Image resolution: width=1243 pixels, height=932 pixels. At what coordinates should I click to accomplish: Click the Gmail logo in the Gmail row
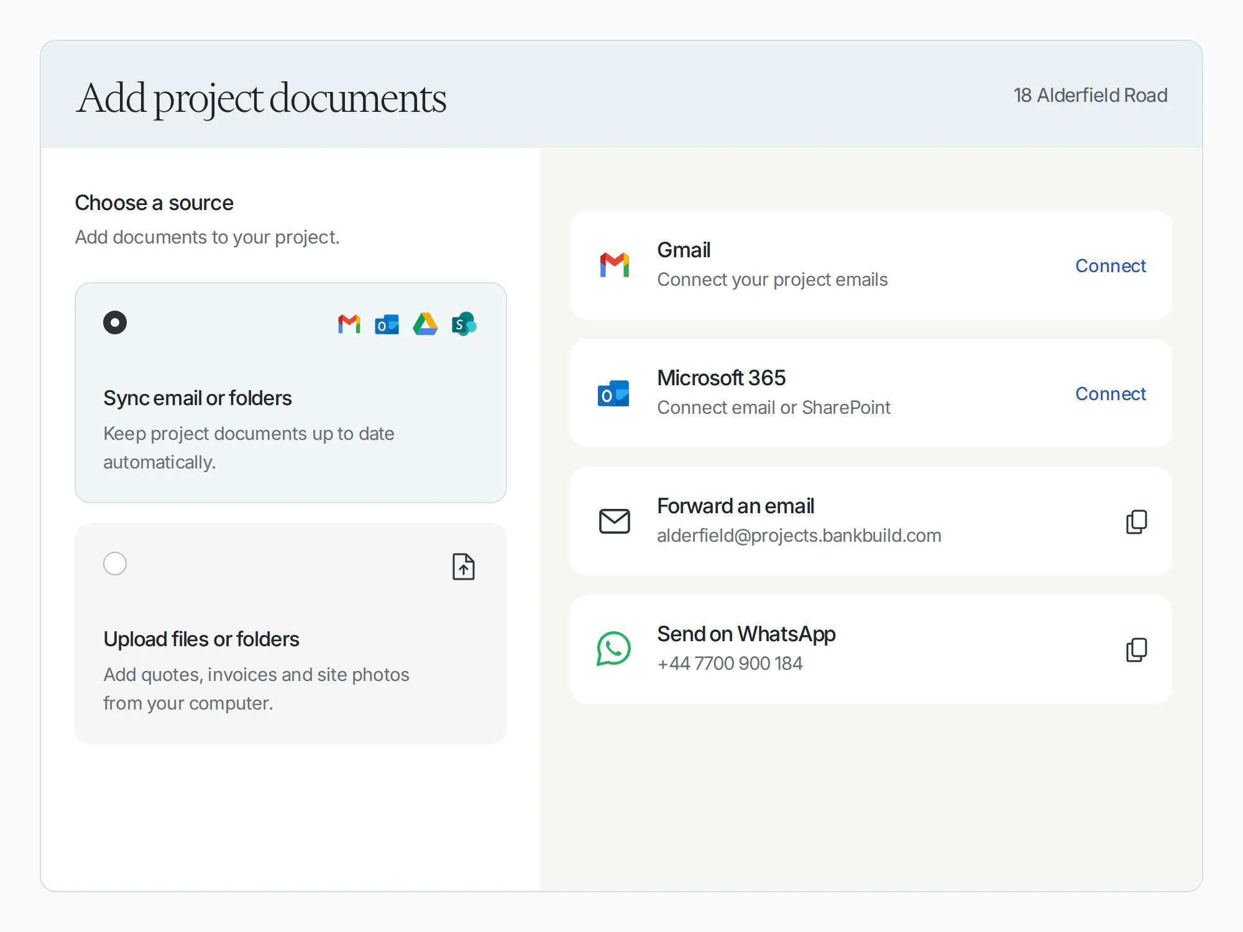[x=614, y=265]
